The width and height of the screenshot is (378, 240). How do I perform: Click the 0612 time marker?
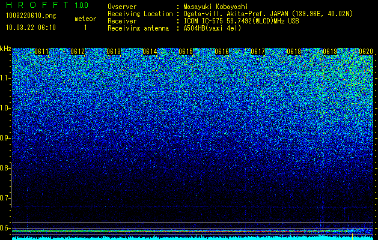(x=78, y=52)
